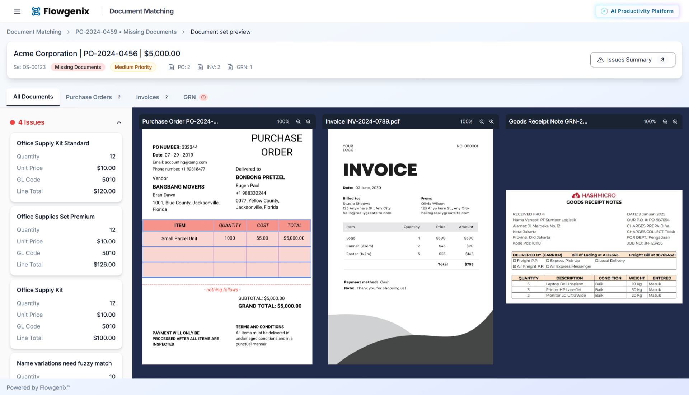Click Document set preview breadcrumb
Screen dimensions: 689x395
[x=220, y=32]
